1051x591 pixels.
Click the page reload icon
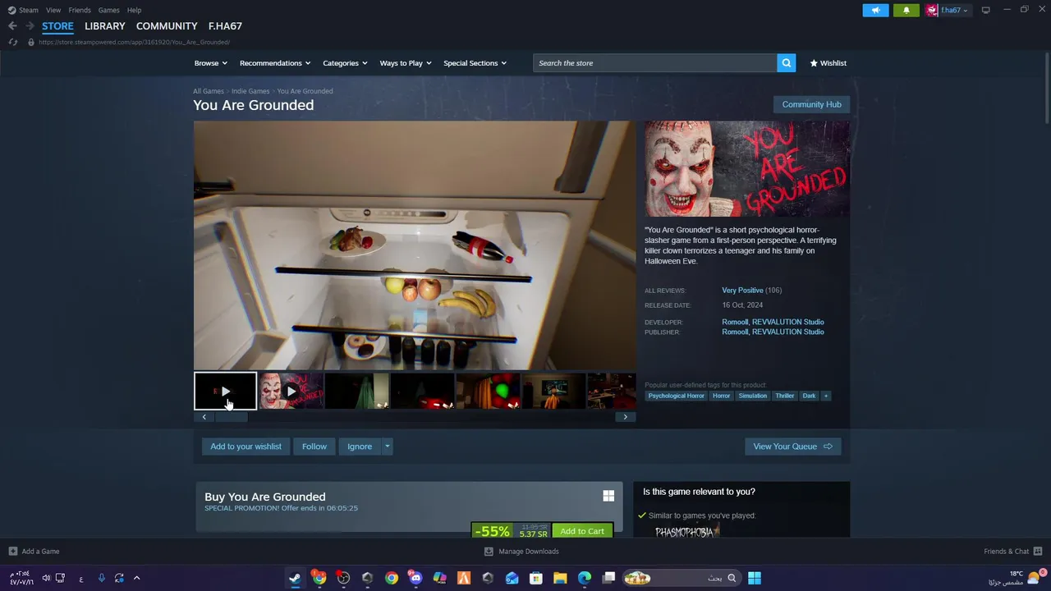point(12,42)
